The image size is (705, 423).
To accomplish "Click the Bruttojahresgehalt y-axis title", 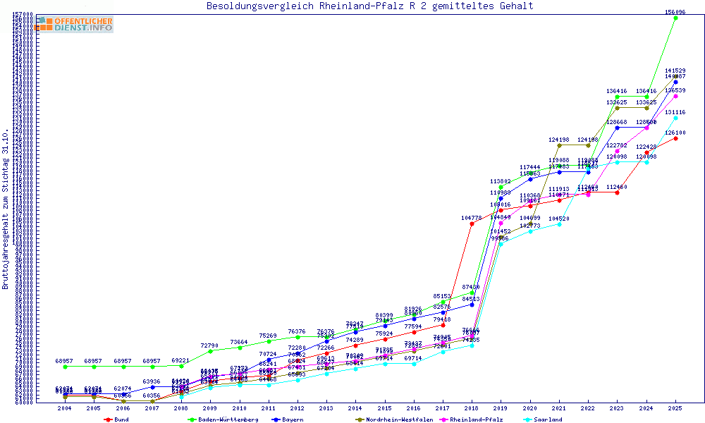I will [x=6, y=209].
